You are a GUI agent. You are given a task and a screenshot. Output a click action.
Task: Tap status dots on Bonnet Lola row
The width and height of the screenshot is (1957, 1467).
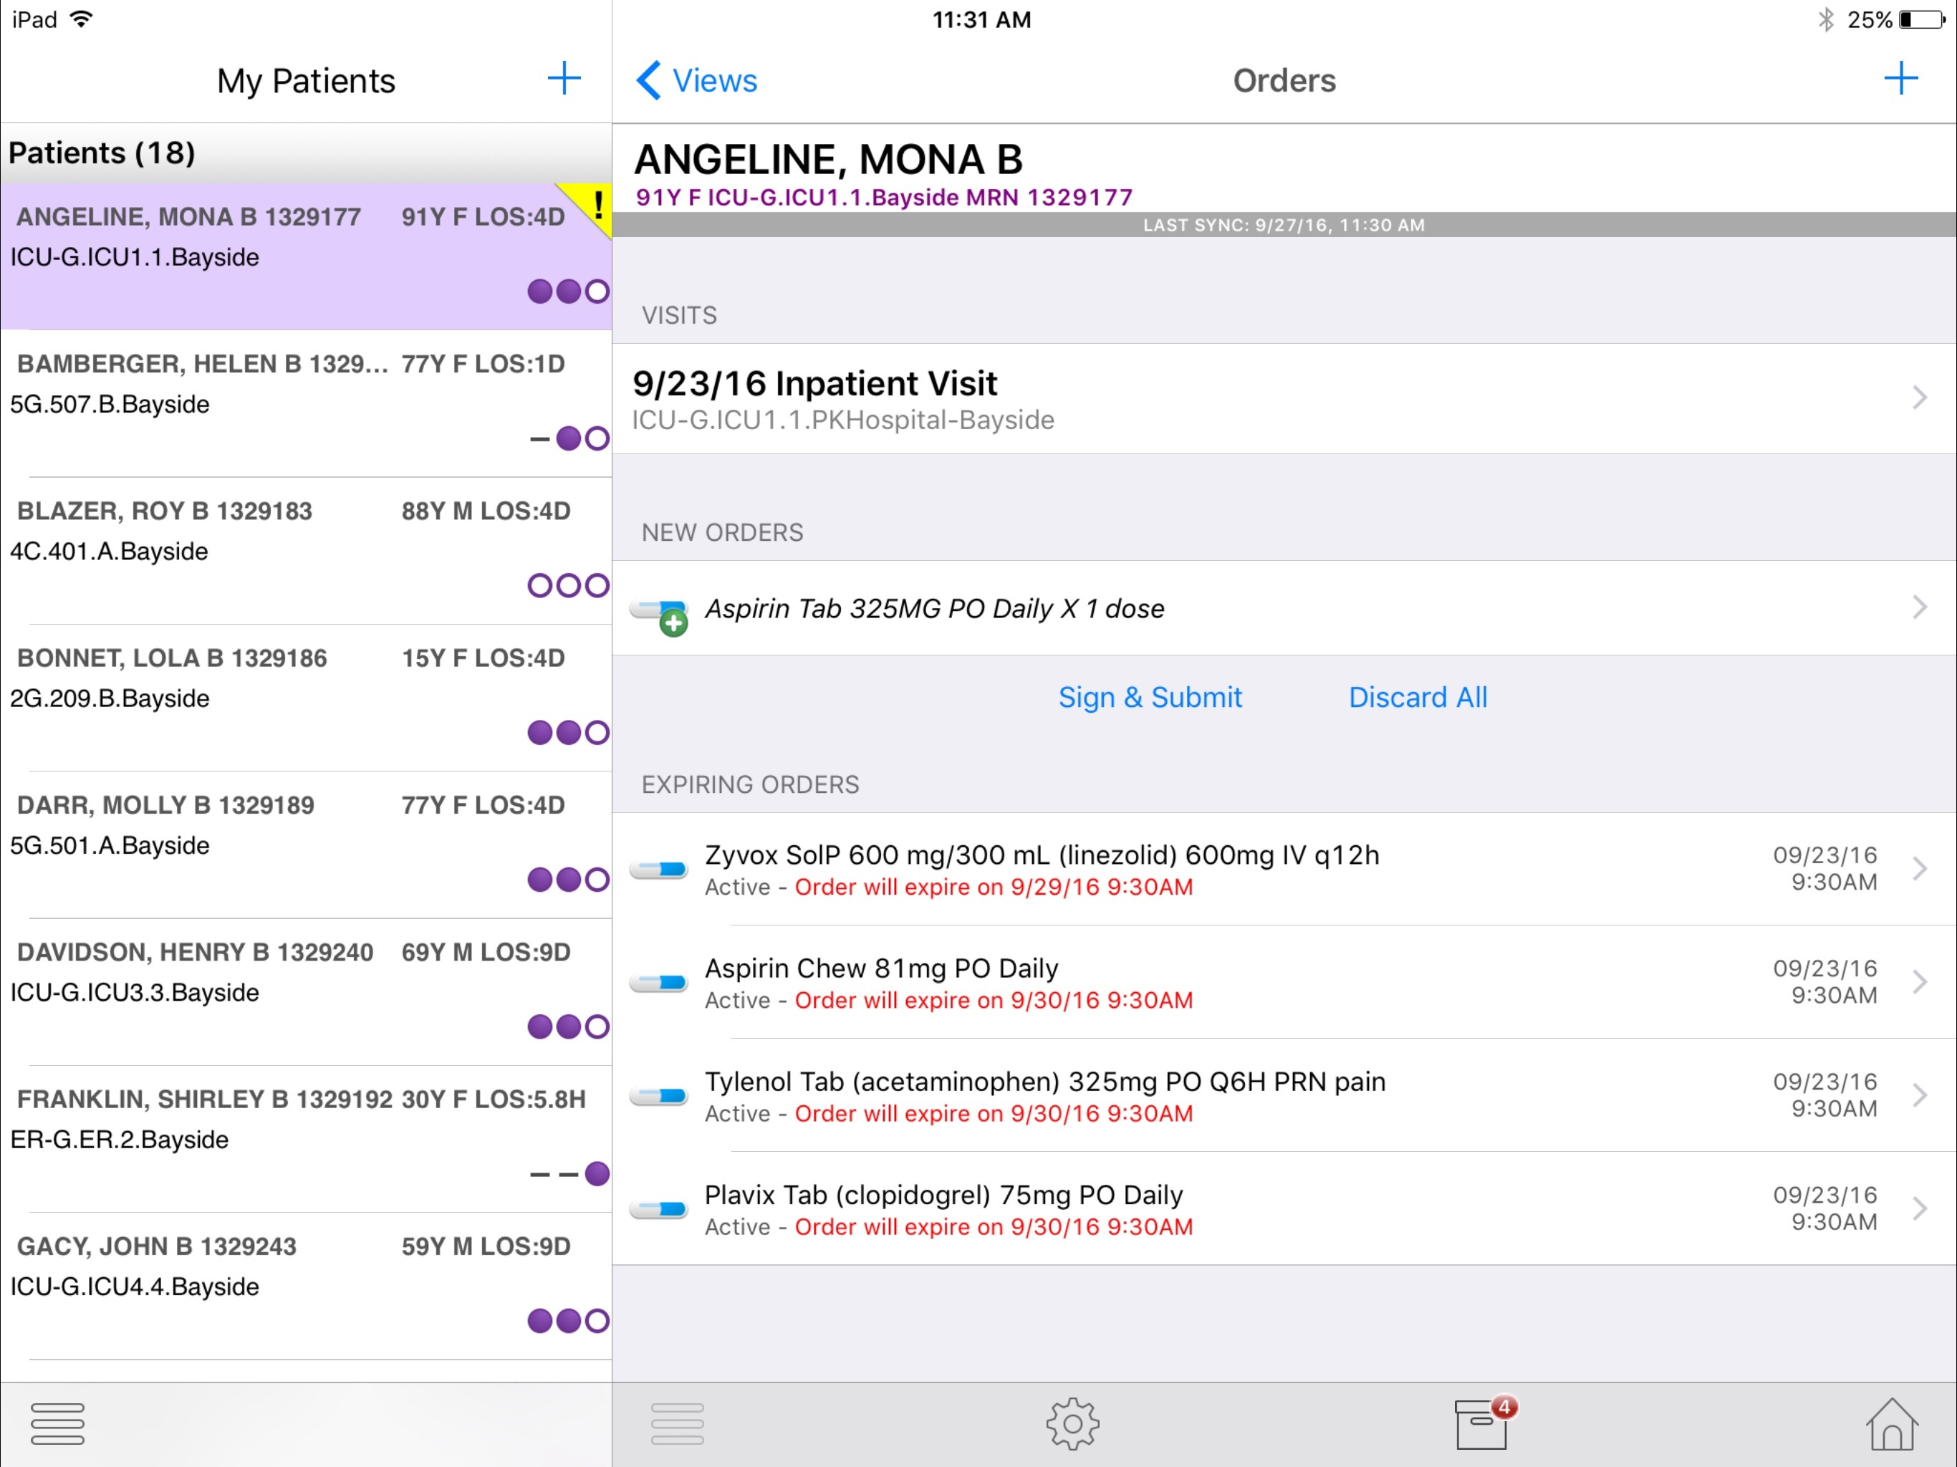[568, 732]
